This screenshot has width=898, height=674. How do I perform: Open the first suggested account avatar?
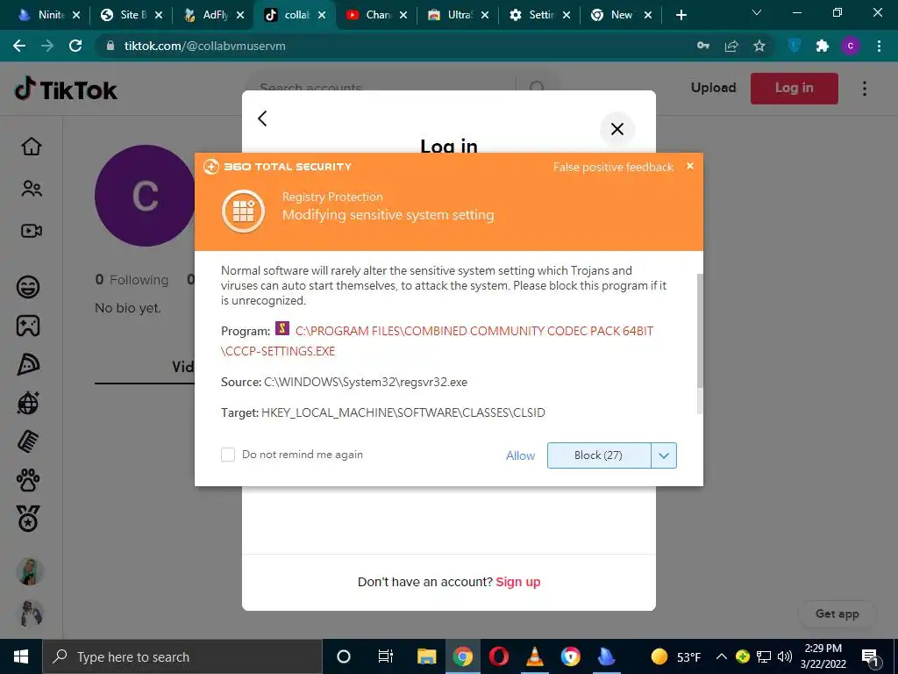[x=30, y=571]
